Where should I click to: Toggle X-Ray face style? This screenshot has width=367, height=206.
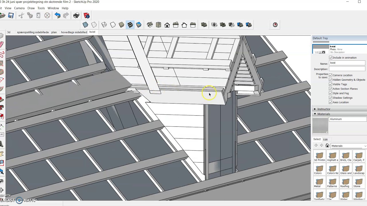click(85, 25)
